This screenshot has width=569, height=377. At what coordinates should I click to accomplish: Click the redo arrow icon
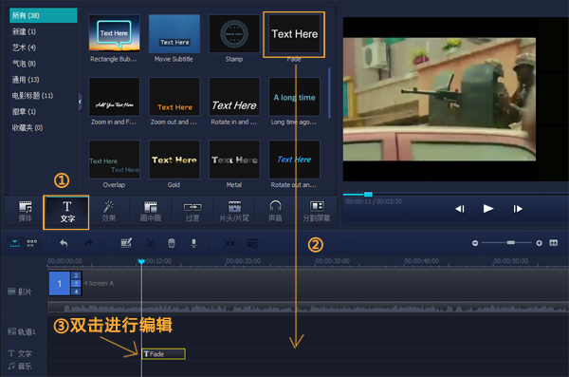click(x=88, y=243)
